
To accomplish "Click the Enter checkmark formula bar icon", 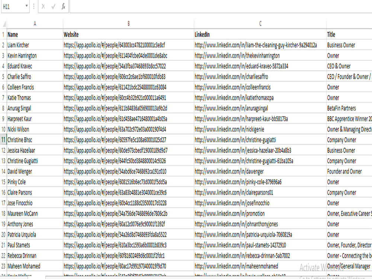I will (x=53, y=7).
